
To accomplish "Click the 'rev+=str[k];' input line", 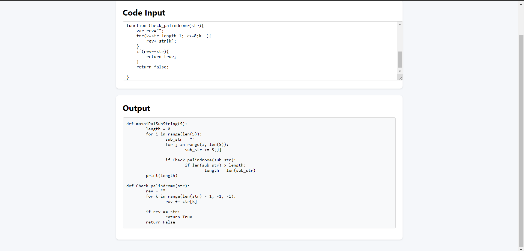I will pos(161,41).
